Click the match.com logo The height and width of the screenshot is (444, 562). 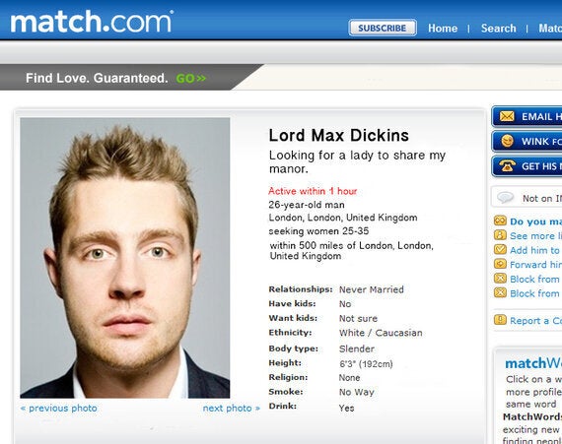click(x=92, y=22)
